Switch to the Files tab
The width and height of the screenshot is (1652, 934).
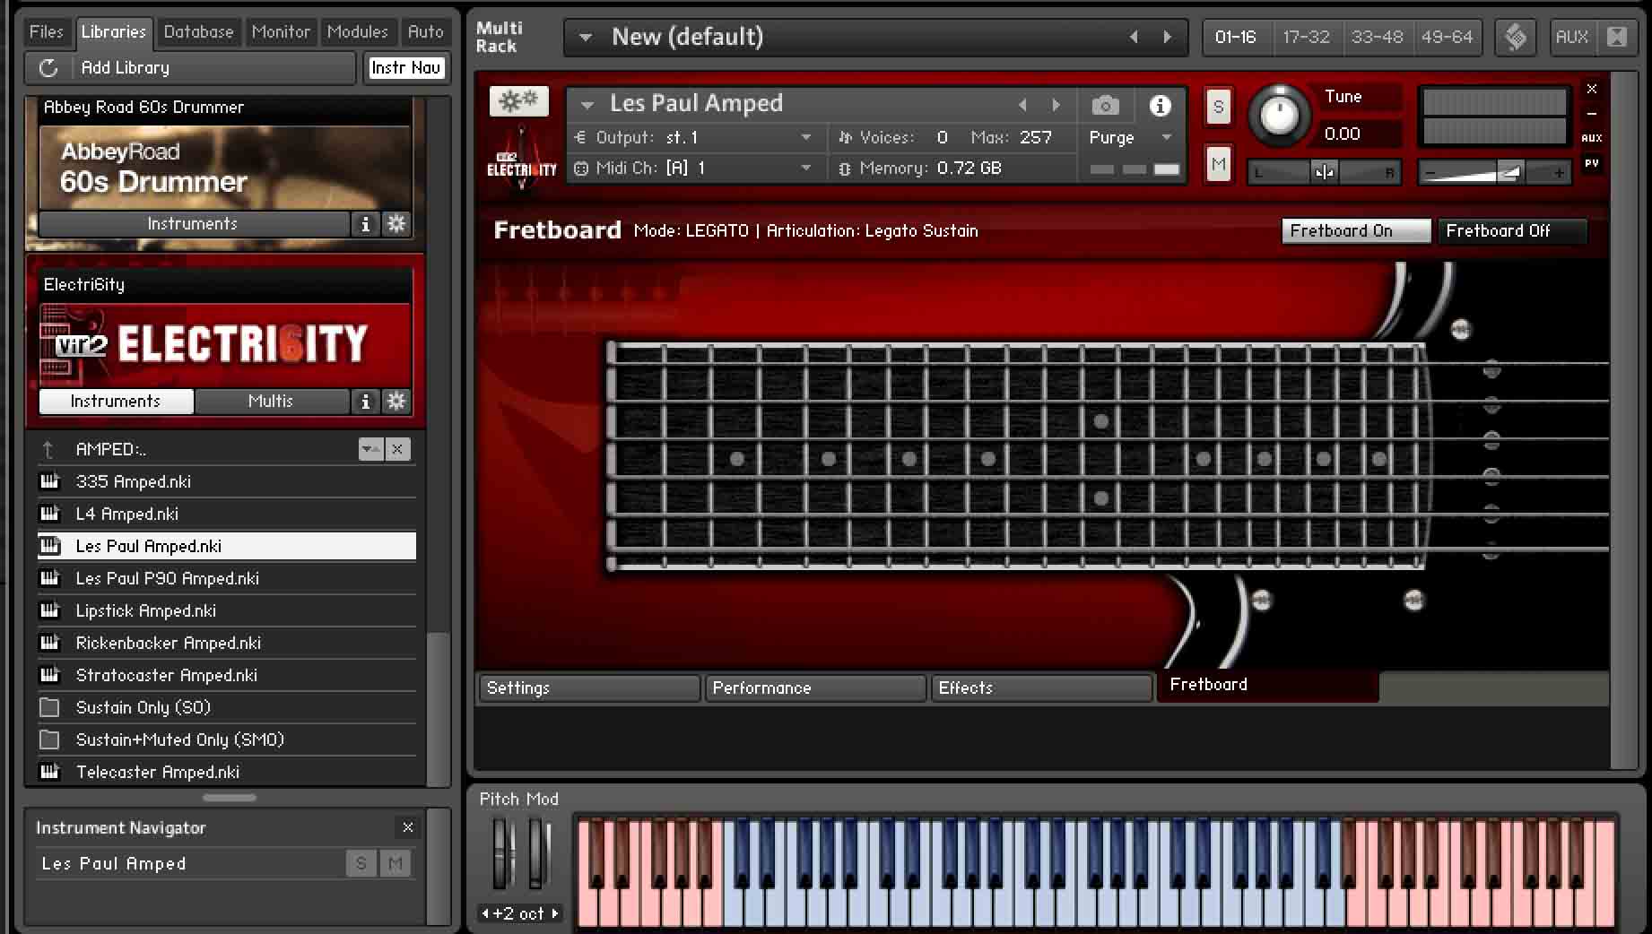point(47,31)
